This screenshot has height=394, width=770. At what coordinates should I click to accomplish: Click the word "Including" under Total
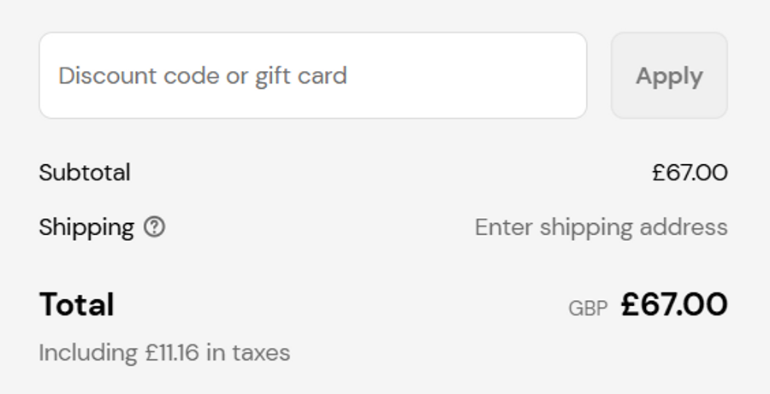pyautogui.click(x=88, y=352)
